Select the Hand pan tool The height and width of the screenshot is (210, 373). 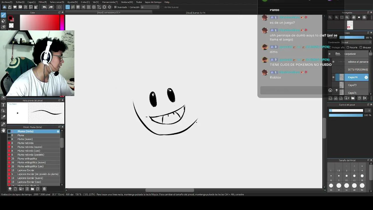coord(3,130)
